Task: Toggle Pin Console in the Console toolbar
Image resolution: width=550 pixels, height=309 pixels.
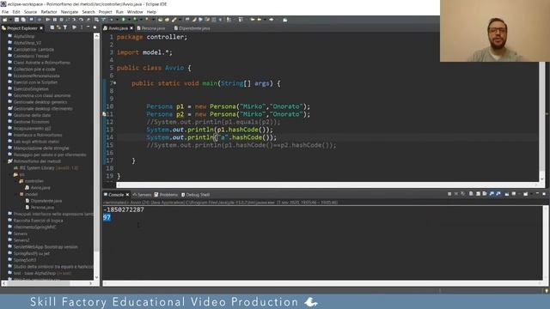Action: (507, 194)
